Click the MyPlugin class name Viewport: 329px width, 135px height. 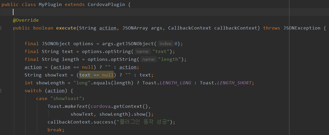(x=50, y=4)
